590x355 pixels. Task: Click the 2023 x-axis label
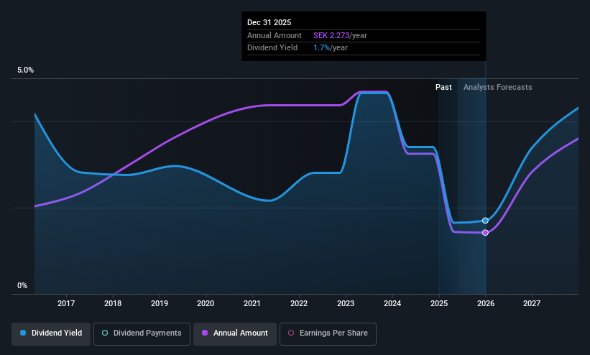pos(346,303)
